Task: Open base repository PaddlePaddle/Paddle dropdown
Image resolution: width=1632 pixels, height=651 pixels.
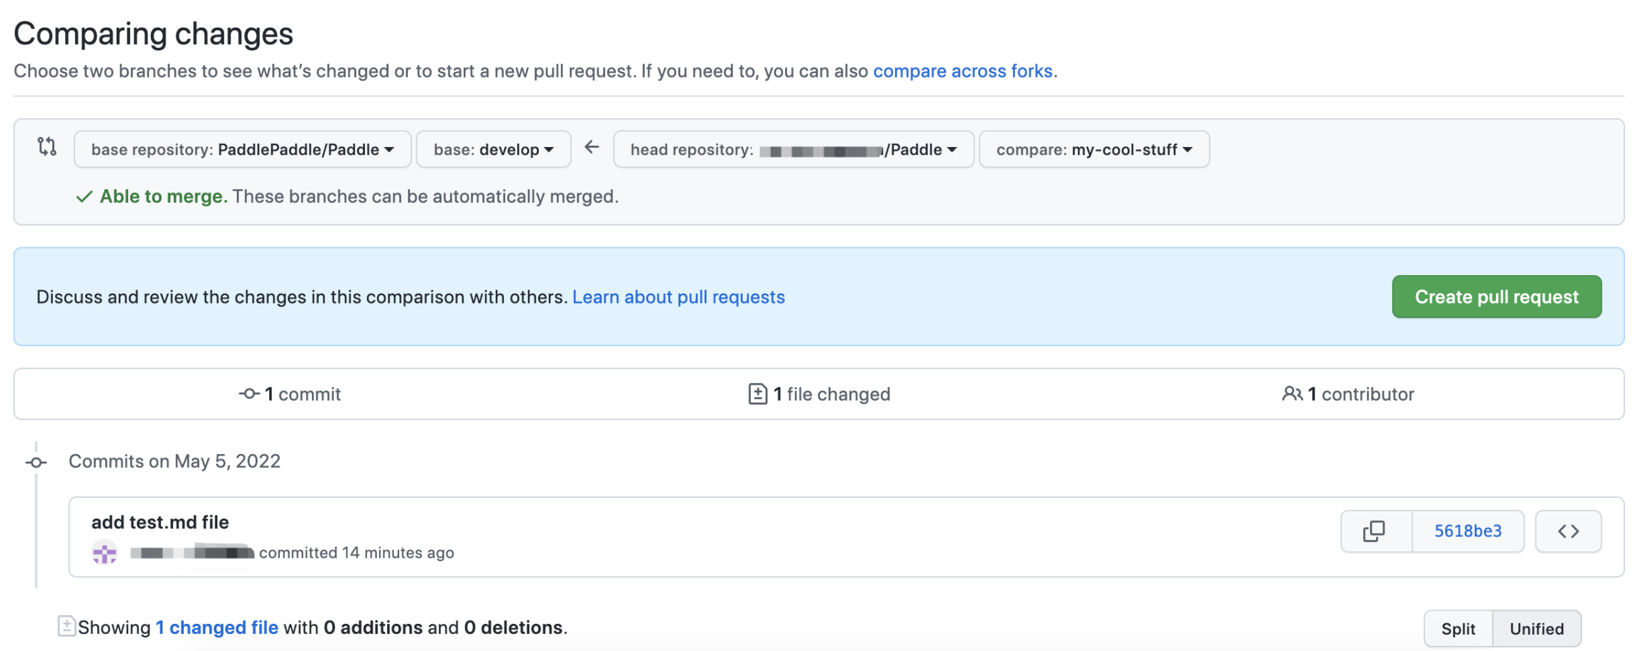Action: pyautogui.click(x=242, y=150)
